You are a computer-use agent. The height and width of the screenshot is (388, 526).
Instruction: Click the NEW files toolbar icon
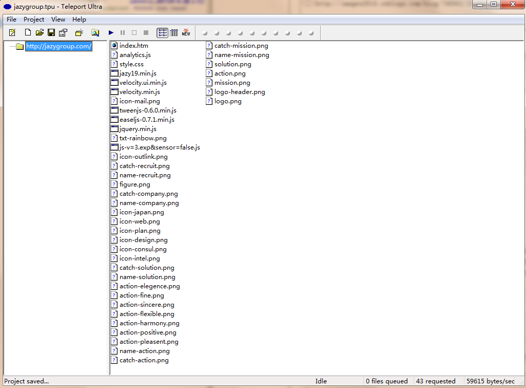186,32
